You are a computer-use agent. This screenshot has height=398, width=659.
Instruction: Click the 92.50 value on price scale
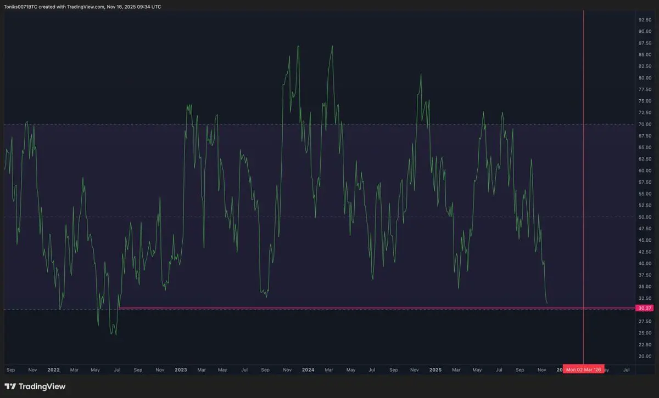coord(644,20)
